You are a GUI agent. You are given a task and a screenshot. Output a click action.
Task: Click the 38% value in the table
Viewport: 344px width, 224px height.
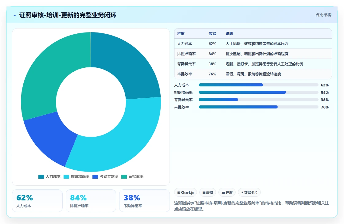point(212,64)
